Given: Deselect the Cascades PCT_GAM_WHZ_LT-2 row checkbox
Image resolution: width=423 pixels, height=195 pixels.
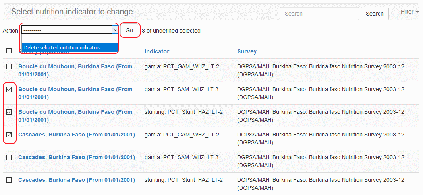Looking at the screenshot, I should [9, 135].
